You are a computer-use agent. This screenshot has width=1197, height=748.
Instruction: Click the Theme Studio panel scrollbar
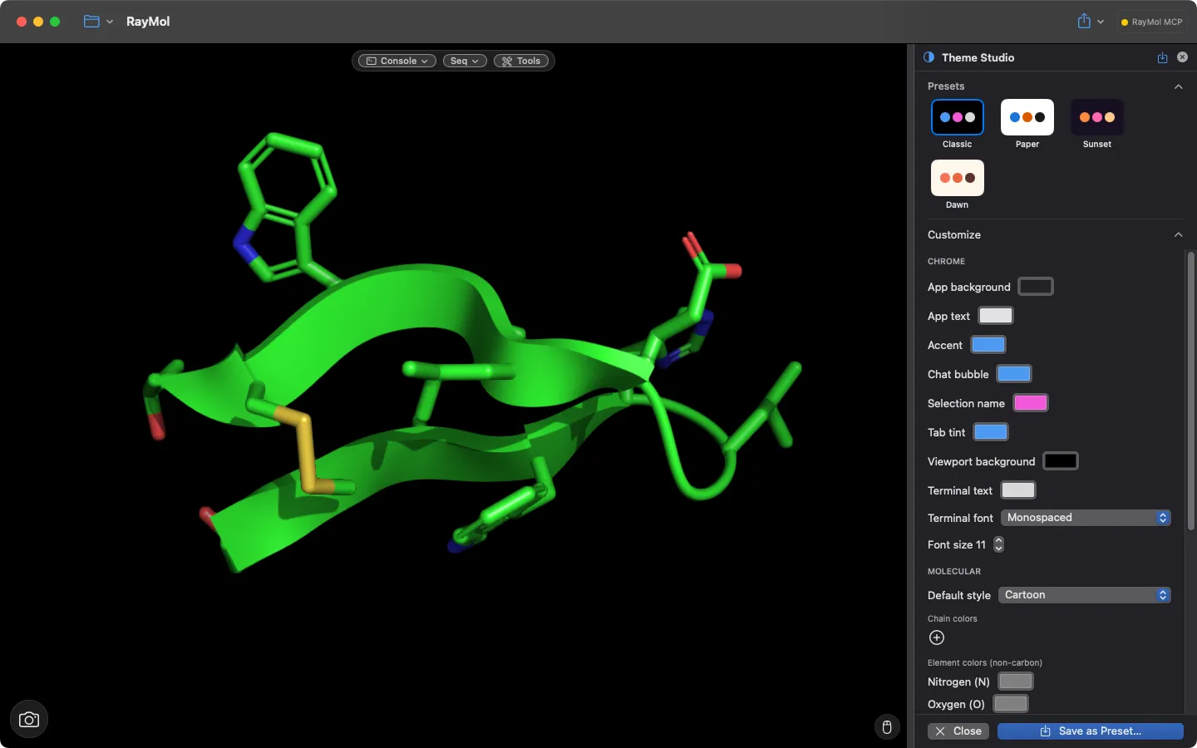click(x=1190, y=391)
